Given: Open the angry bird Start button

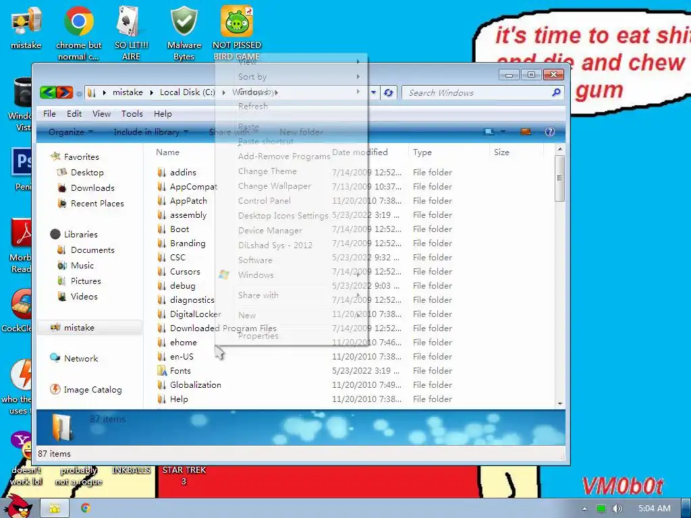Looking at the screenshot, I should pyautogui.click(x=18, y=506).
